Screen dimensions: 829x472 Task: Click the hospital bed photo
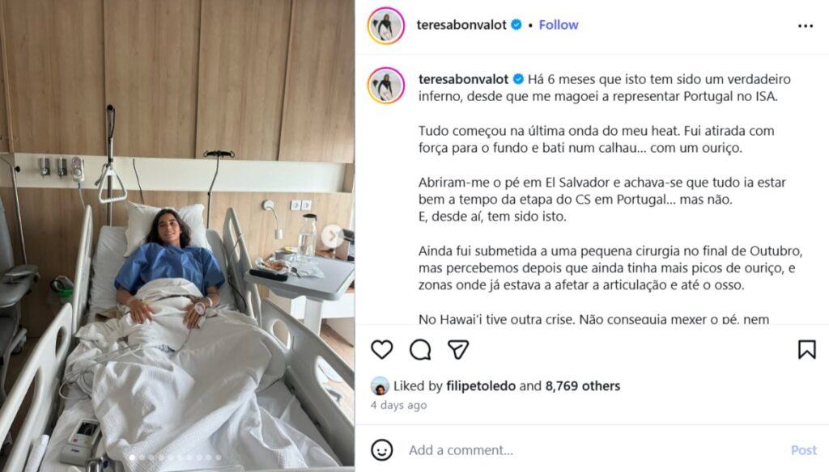click(x=177, y=236)
